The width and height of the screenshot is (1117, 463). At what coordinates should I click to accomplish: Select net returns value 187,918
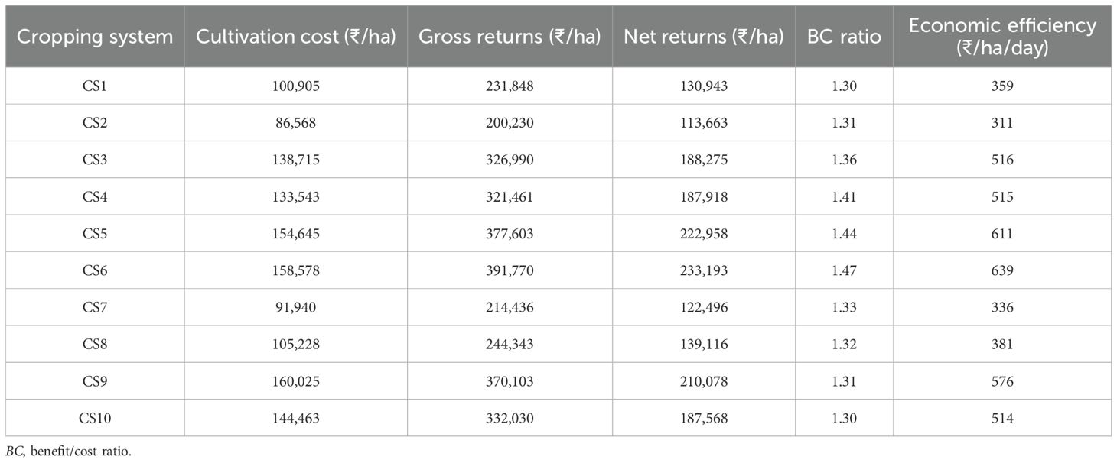coord(704,196)
